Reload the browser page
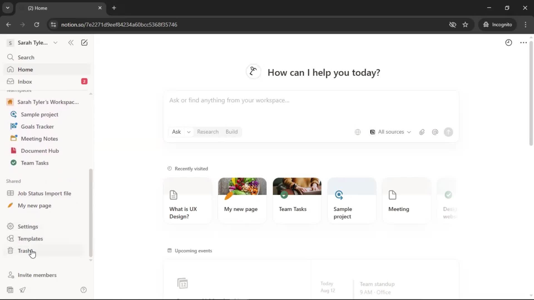This screenshot has height=300, width=534. (x=36, y=24)
